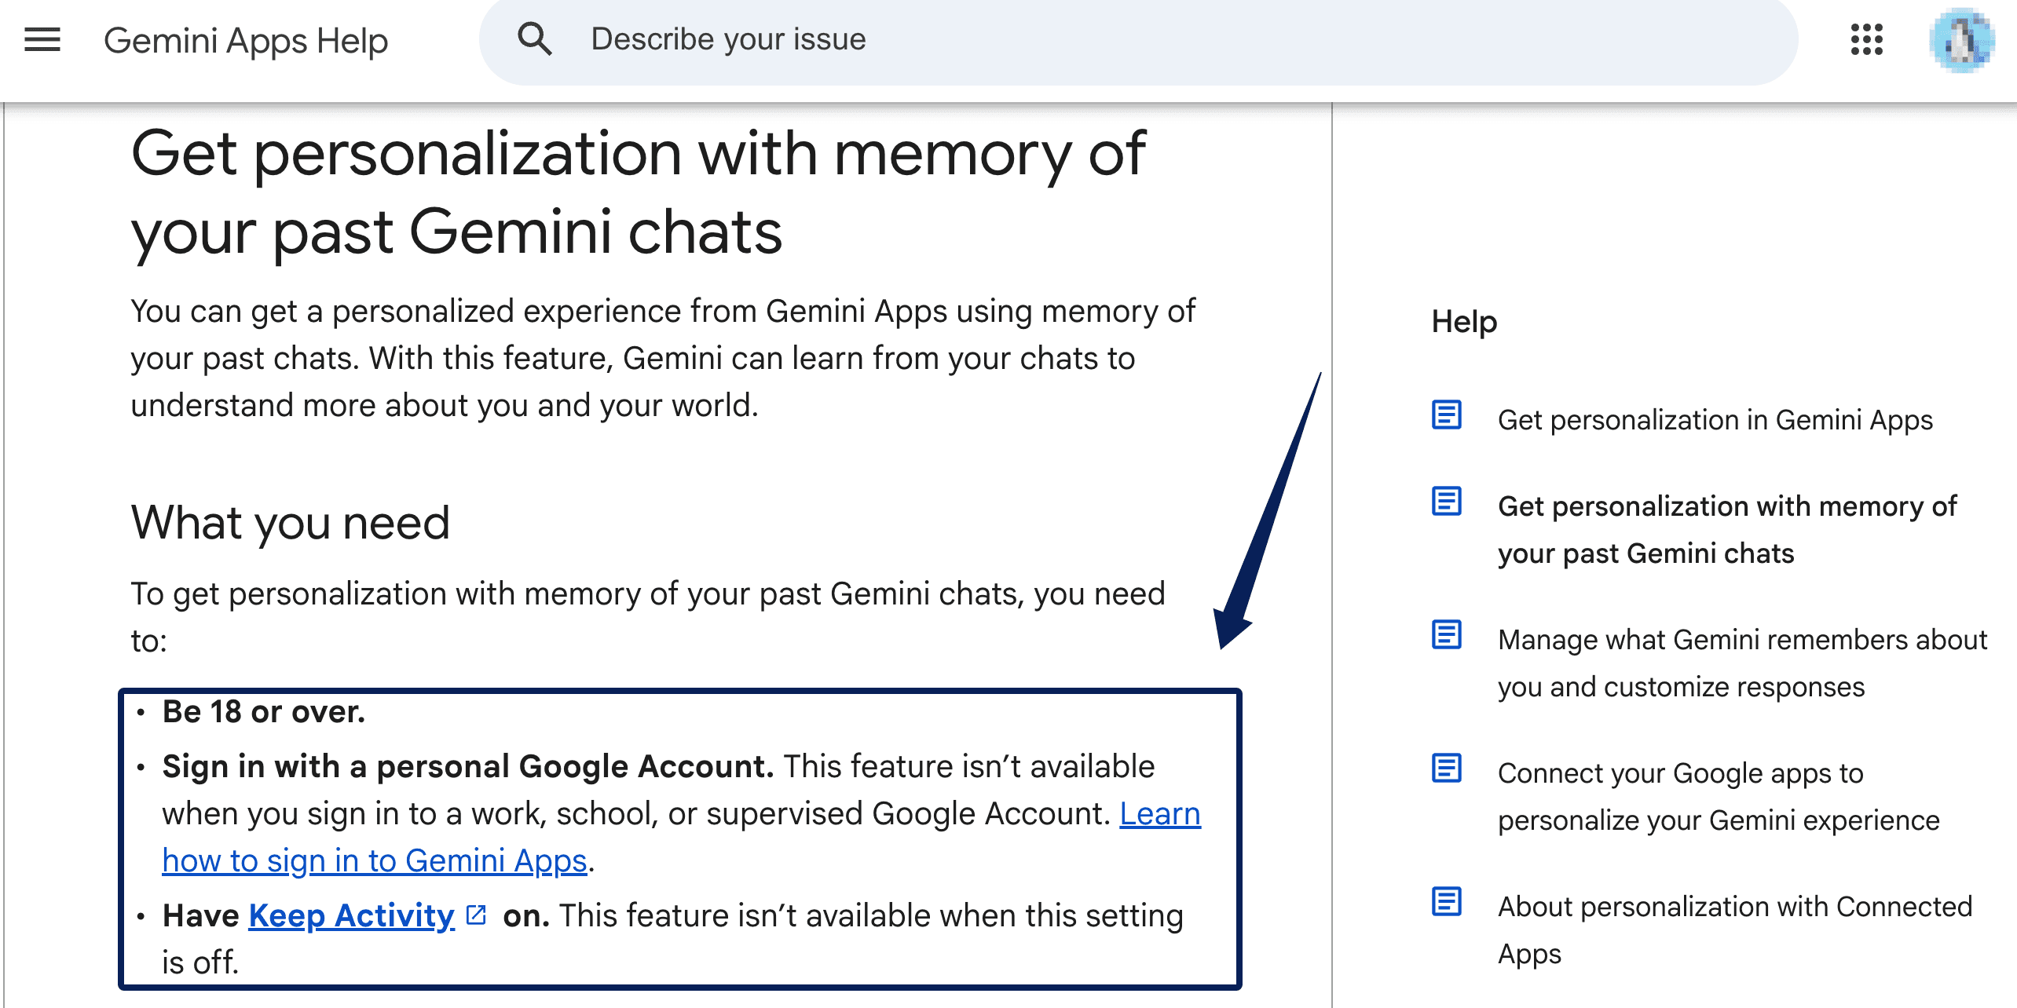The image size is (2017, 1008).
Task: Click the What you need heading
Action: pyautogui.click(x=291, y=523)
